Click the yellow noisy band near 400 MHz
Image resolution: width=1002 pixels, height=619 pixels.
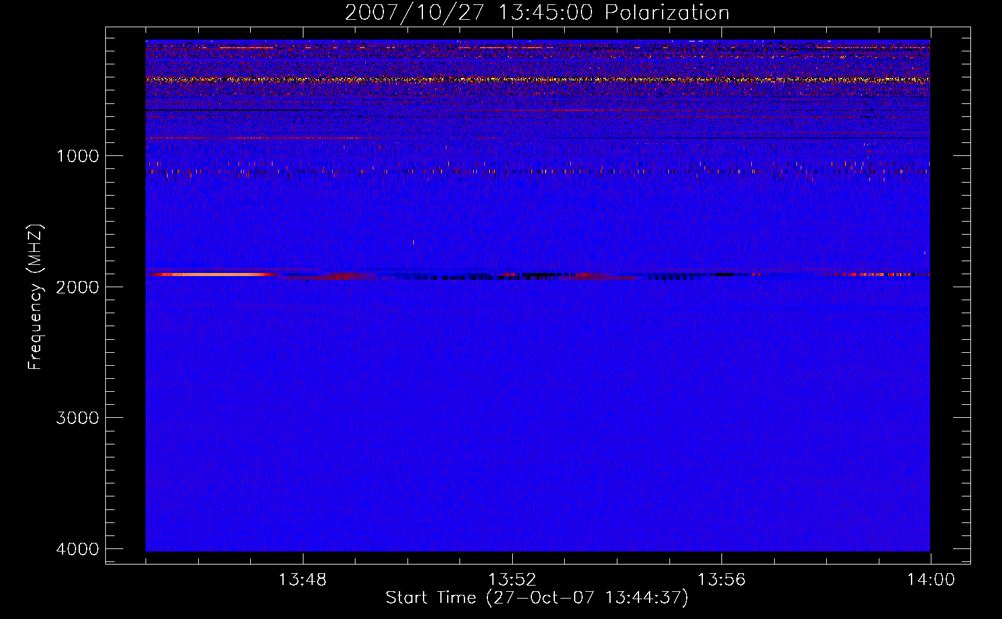[x=538, y=80]
